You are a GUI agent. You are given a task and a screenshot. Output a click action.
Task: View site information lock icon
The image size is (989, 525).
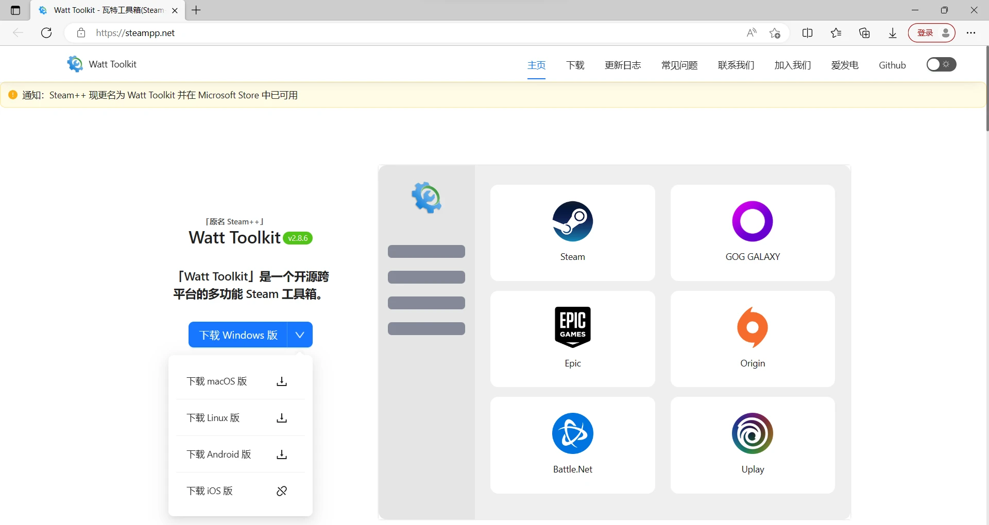(81, 33)
